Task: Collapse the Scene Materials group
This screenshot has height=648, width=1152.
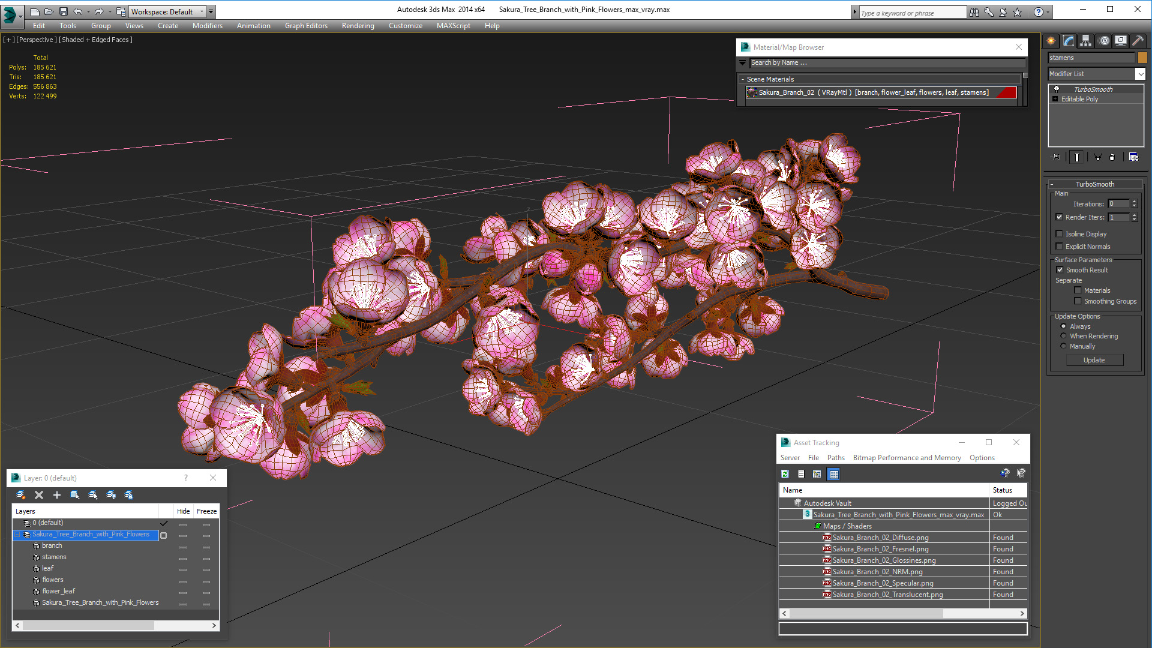Action: tap(743, 79)
